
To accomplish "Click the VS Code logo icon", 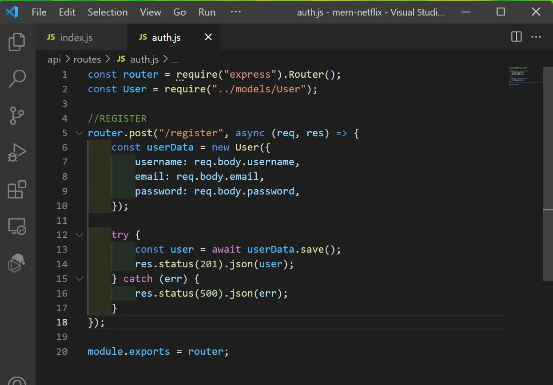I will coord(12,12).
